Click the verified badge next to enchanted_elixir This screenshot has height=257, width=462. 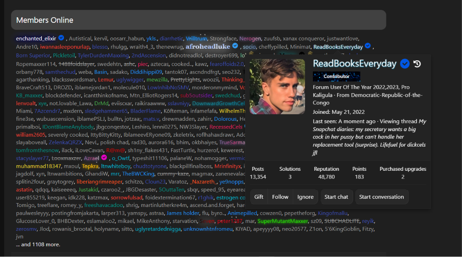point(61,38)
